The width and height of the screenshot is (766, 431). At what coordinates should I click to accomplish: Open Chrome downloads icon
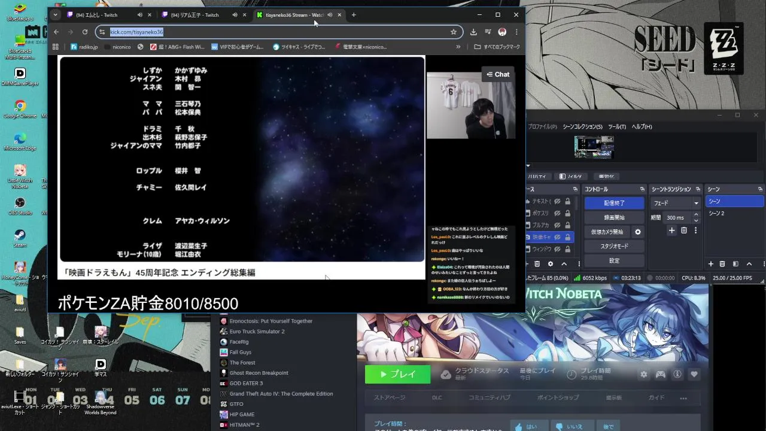click(473, 32)
